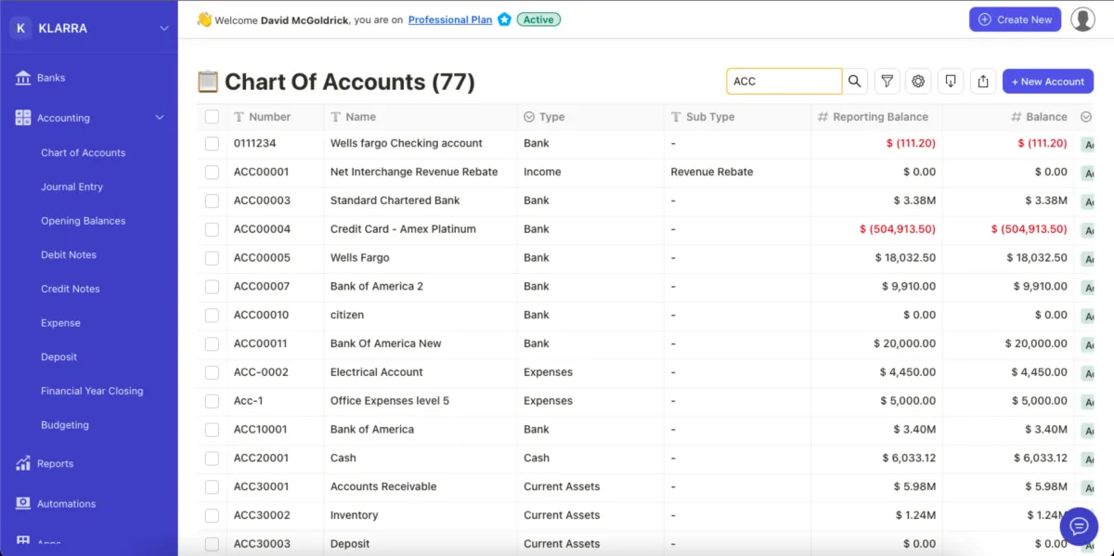Click the import download icon
Viewport: 1114px width, 556px height.
(951, 82)
